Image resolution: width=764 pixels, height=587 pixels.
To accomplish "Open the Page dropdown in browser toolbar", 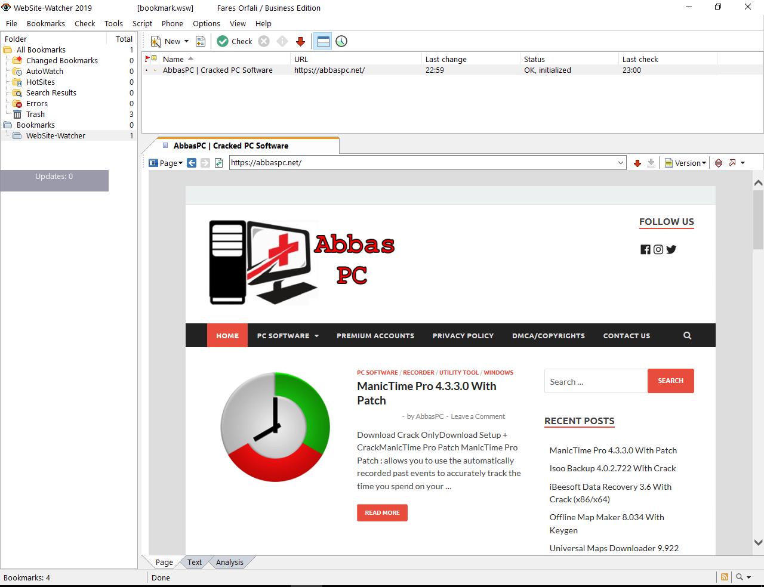I will (x=165, y=163).
